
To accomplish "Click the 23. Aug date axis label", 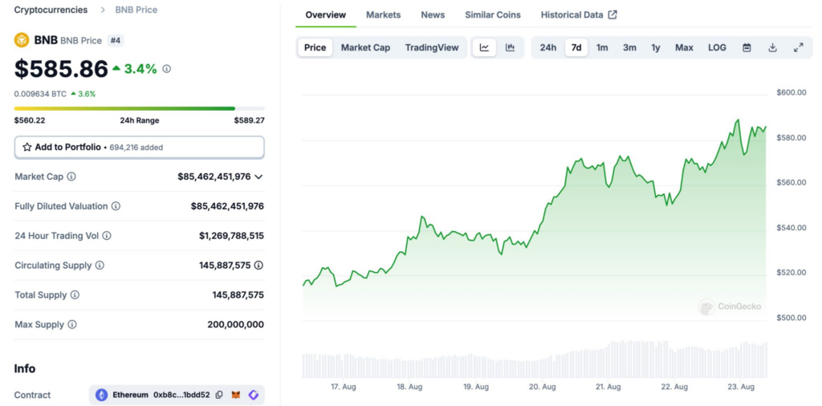I will [x=741, y=387].
